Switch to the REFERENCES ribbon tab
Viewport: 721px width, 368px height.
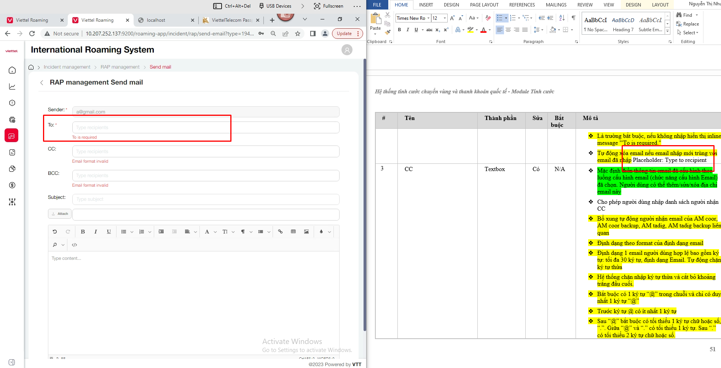tap(522, 5)
